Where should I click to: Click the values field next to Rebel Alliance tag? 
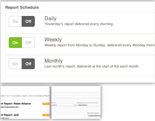click(94, 105)
